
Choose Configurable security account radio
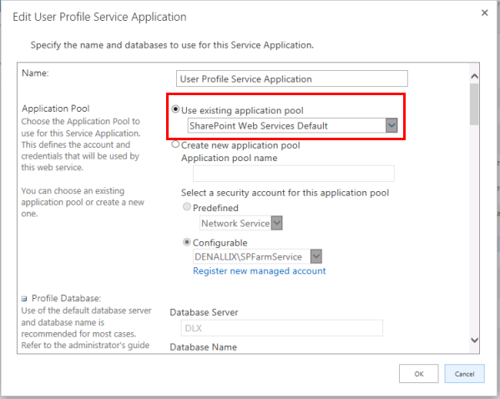pyautogui.click(x=187, y=242)
